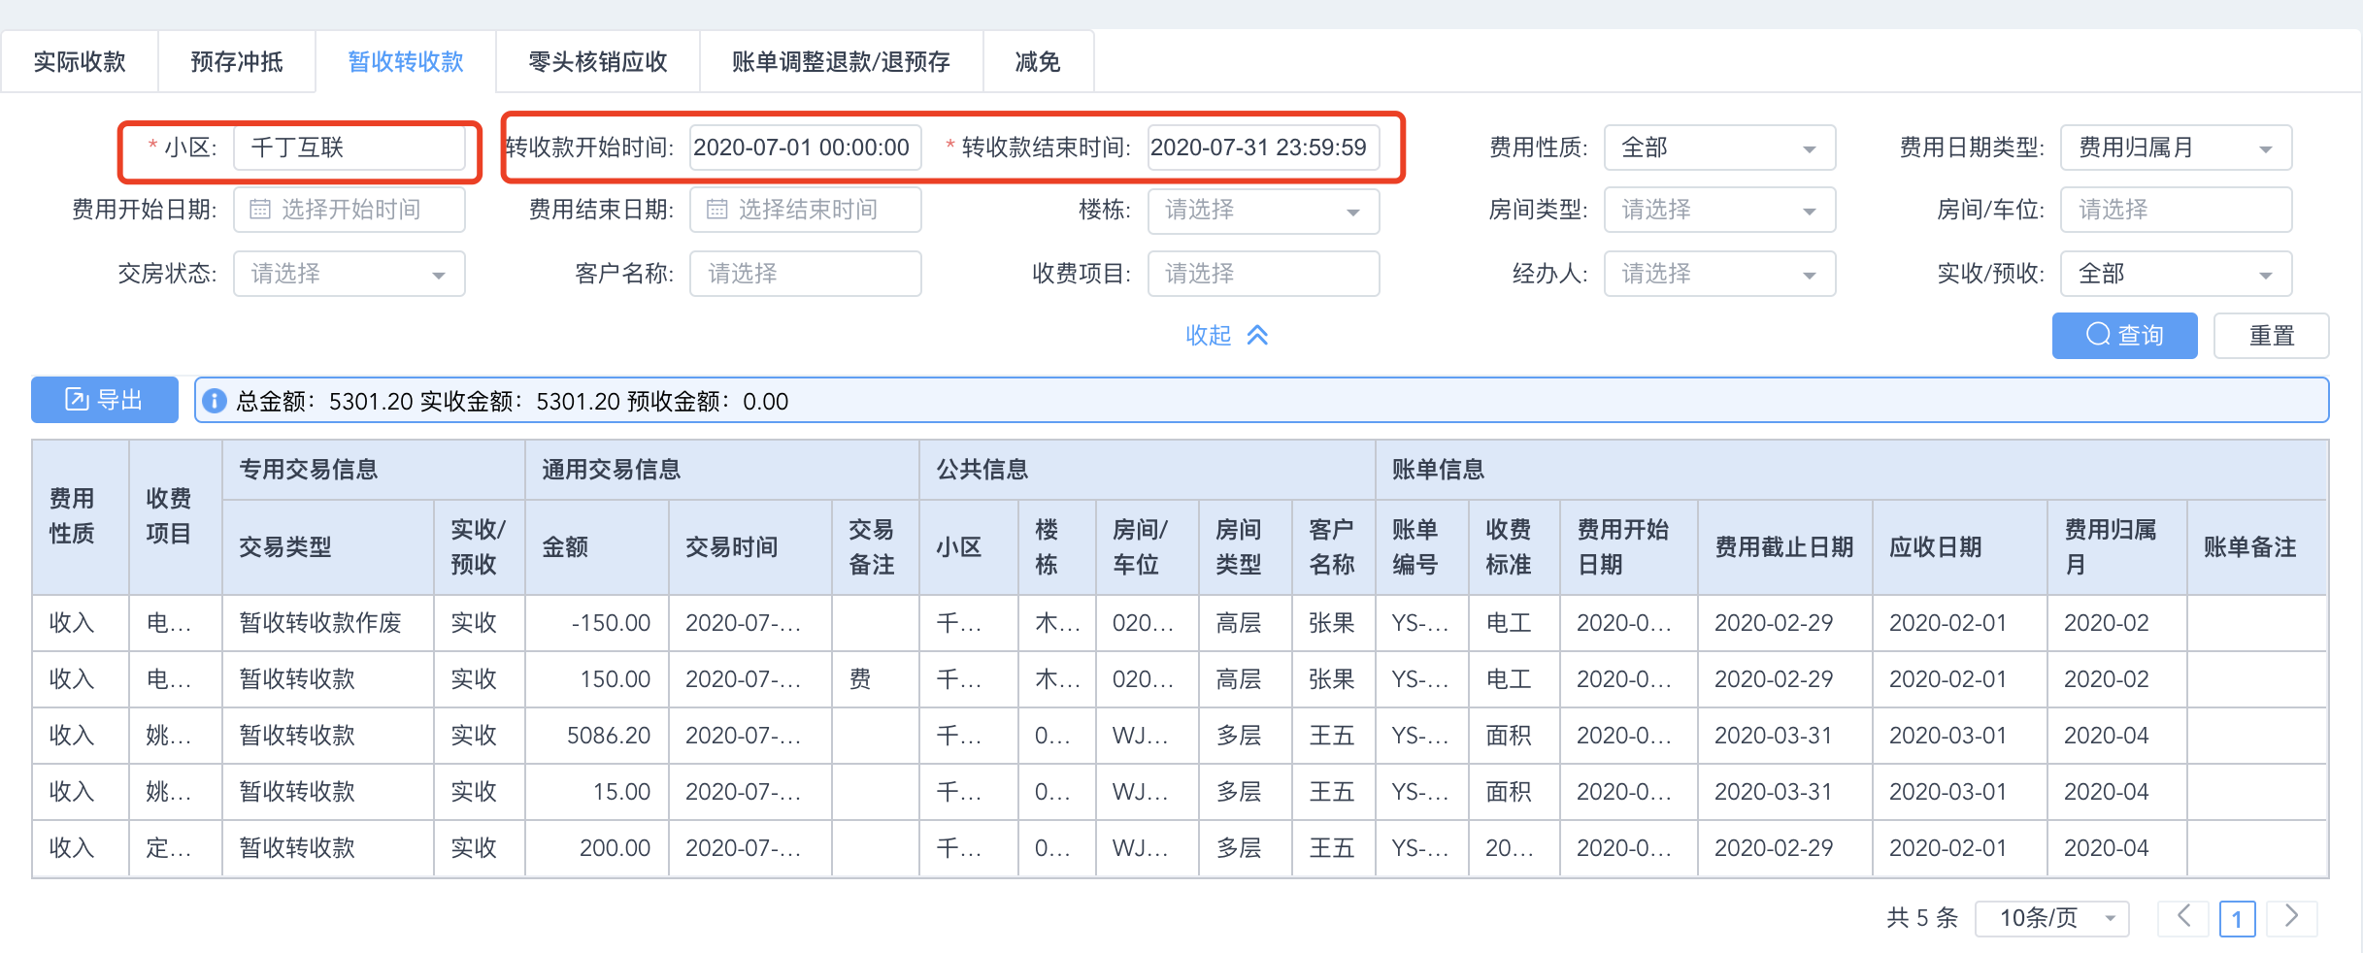Click 王五 in the 5086.20 row
Screen dimensions: 2363x953
(x=1332, y=736)
